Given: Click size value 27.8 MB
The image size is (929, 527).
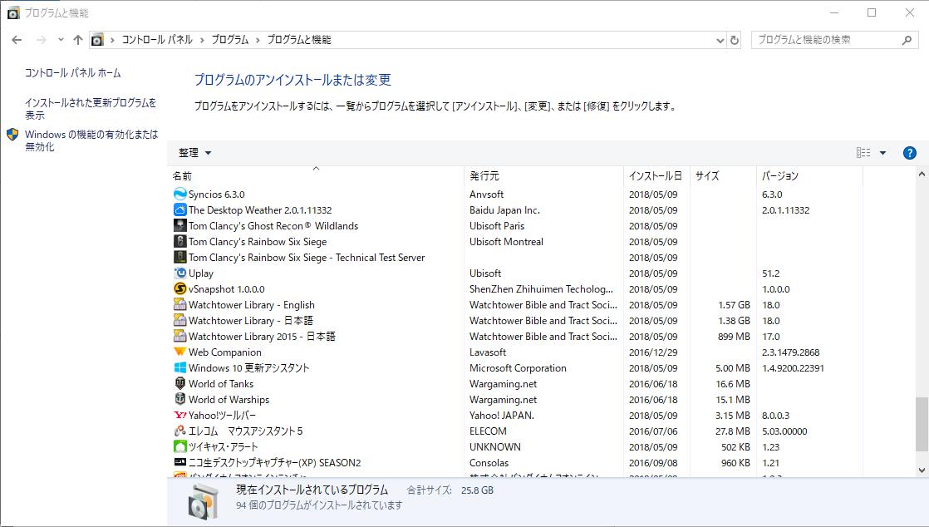Looking at the screenshot, I should click(732, 431).
